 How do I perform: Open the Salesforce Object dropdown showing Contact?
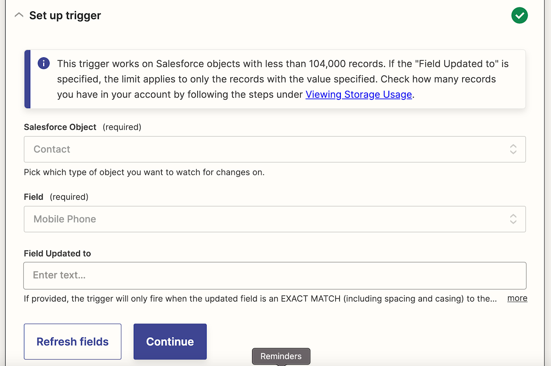tap(275, 149)
